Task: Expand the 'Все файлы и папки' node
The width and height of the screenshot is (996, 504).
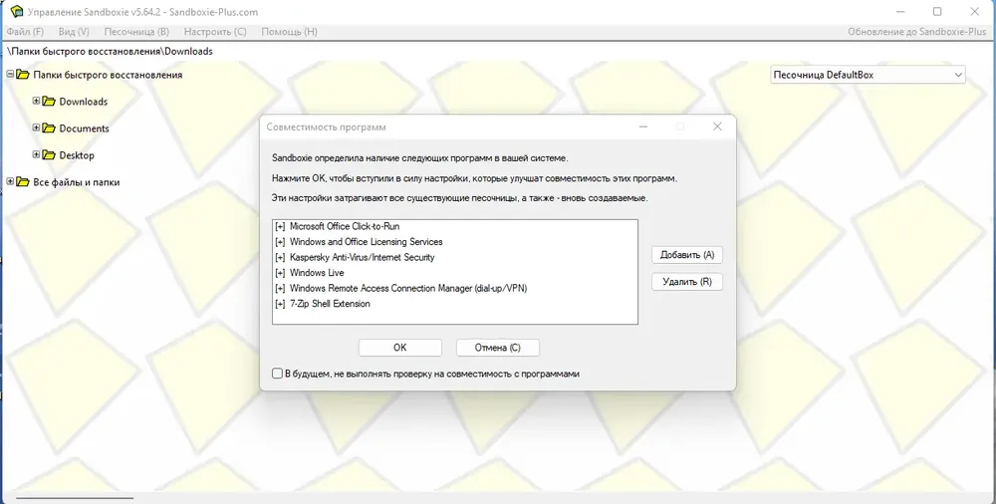Action: (10, 181)
